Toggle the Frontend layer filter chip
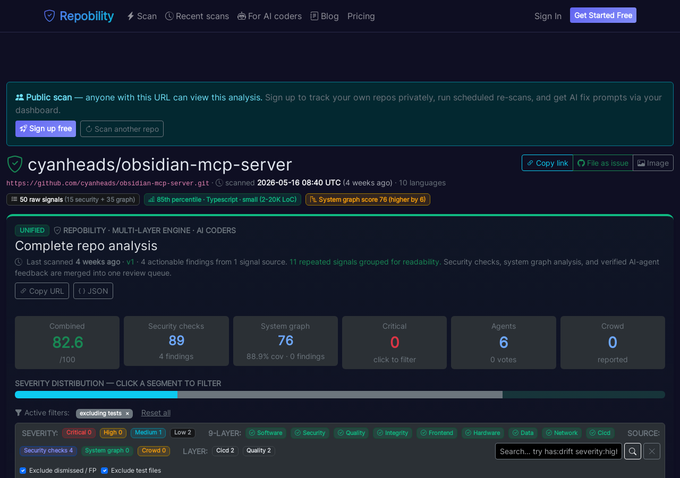 click(x=437, y=433)
